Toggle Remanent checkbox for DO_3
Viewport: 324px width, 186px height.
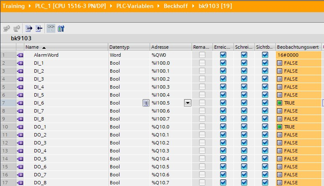(x=202, y=143)
